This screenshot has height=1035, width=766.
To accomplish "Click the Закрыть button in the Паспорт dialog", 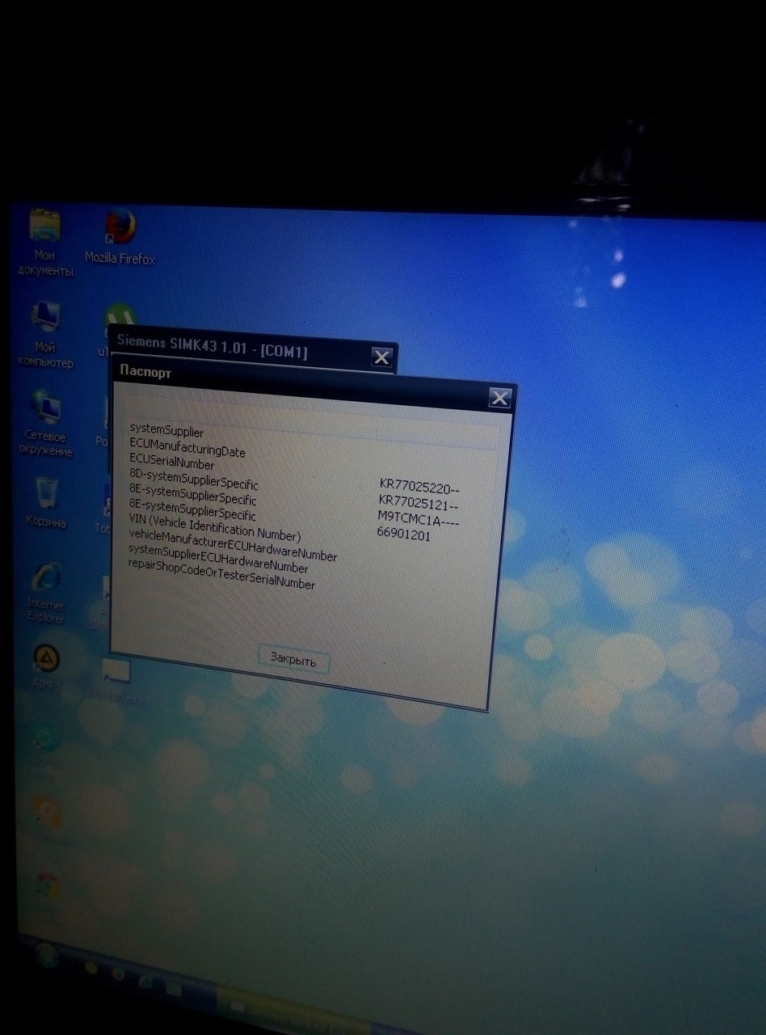I will (x=293, y=659).
